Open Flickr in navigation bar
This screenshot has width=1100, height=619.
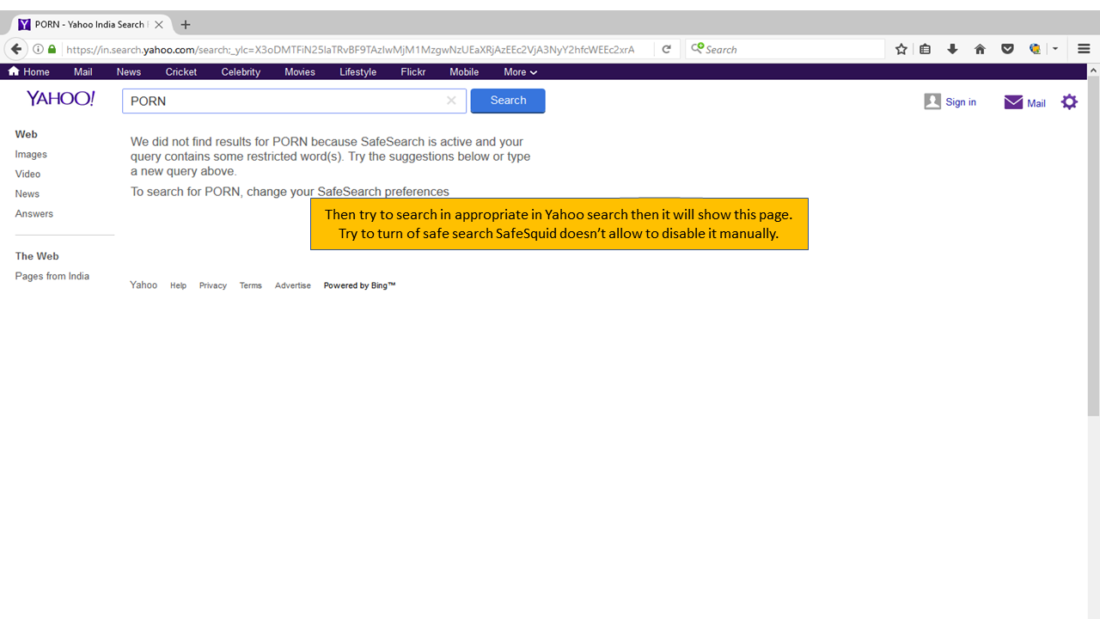point(413,72)
